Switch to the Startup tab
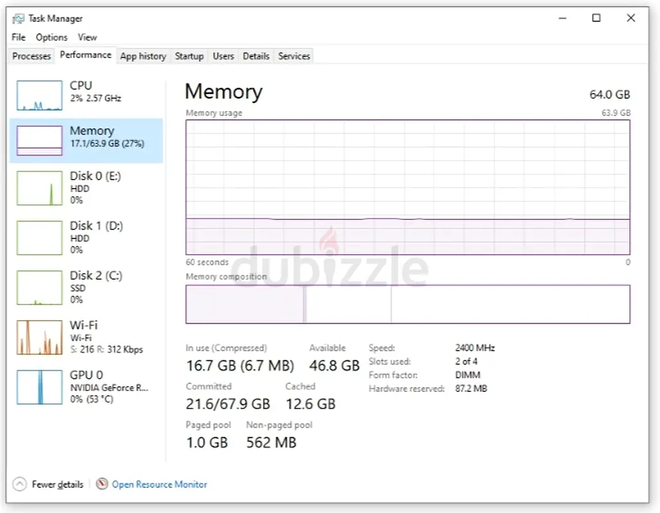660x513 pixels. [x=189, y=56]
